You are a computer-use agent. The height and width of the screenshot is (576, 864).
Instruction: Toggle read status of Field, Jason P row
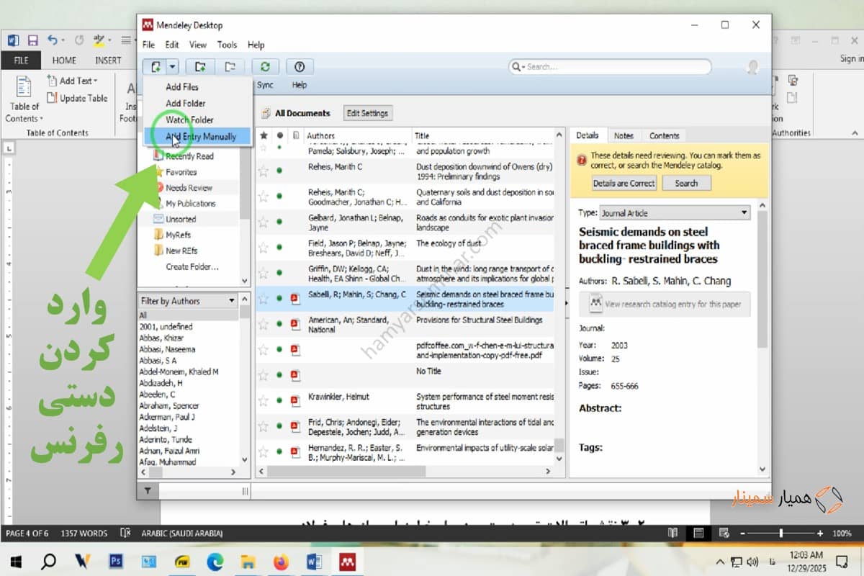point(279,248)
